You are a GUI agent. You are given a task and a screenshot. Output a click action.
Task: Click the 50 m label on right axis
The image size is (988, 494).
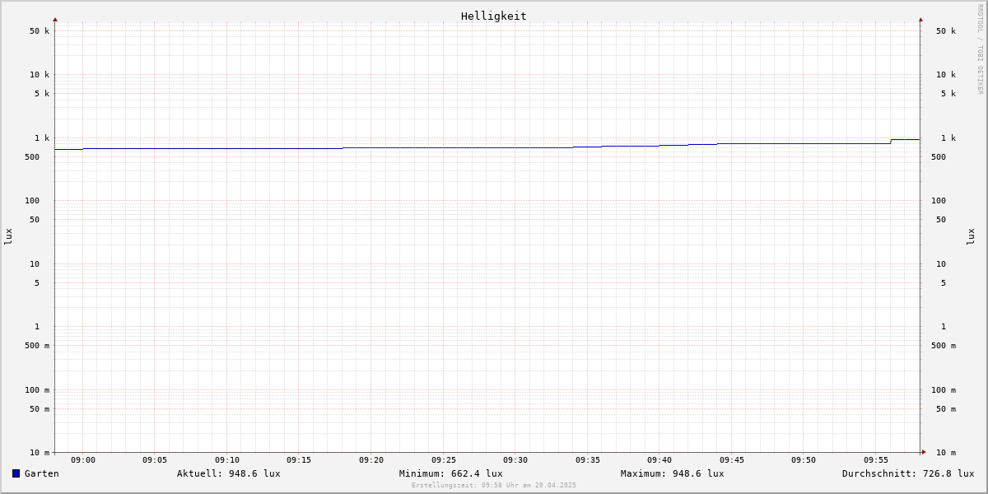tap(946, 409)
